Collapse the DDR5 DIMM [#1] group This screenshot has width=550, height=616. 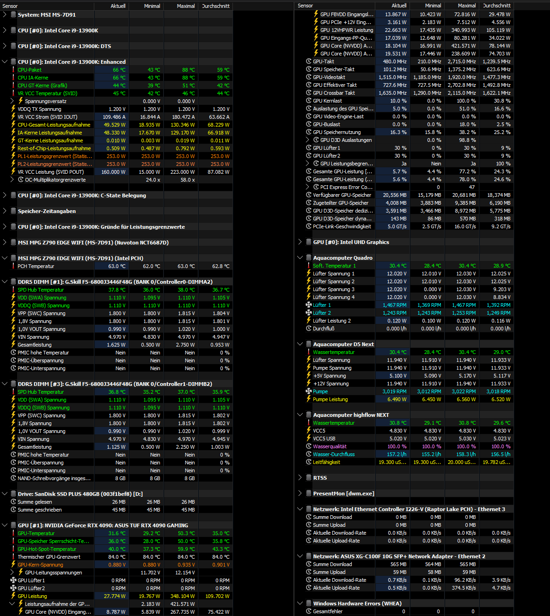tap(5, 282)
